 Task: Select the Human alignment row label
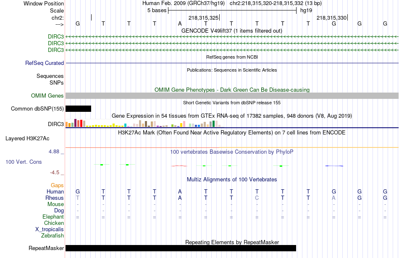click(x=55, y=191)
